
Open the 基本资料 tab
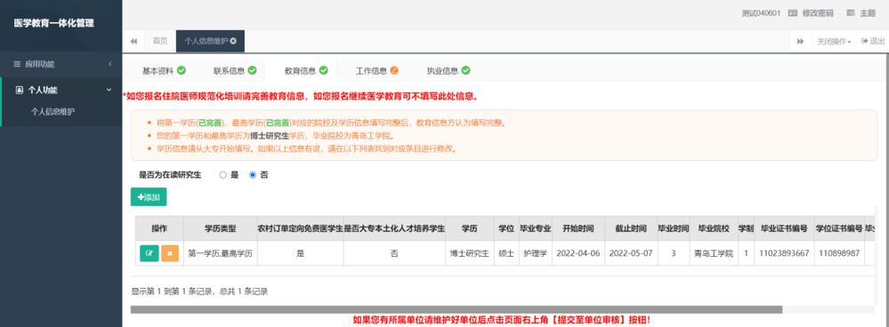coord(163,71)
